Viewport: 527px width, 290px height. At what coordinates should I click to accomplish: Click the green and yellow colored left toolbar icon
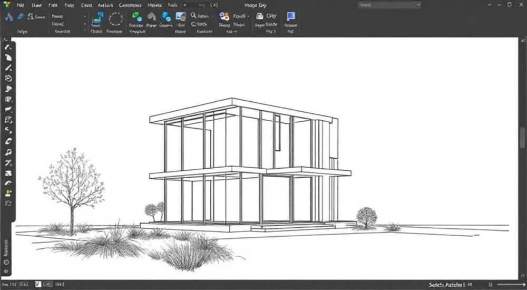(8, 193)
